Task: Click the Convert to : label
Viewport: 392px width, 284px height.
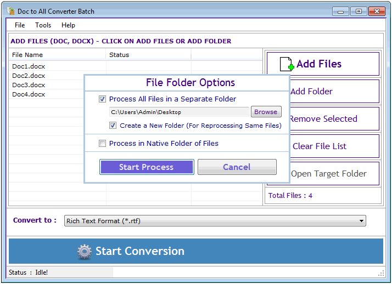Action: (x=35, y=220)
